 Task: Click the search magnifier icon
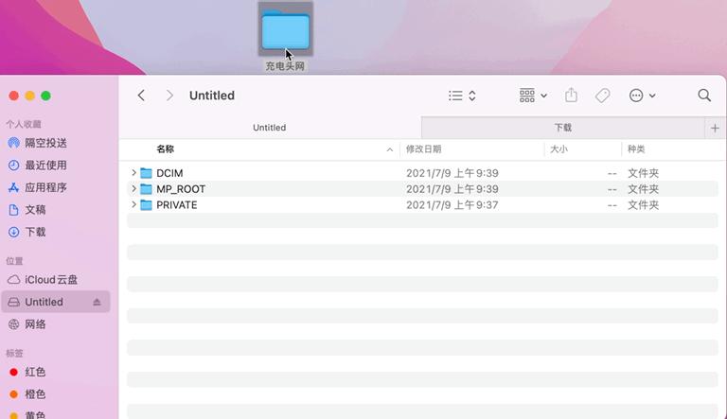(704, 96)
